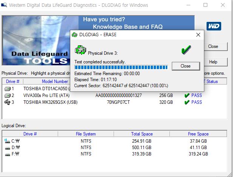Click the erase progress bar
Viewport: 233px width, 177px height.
coord(121,68)
